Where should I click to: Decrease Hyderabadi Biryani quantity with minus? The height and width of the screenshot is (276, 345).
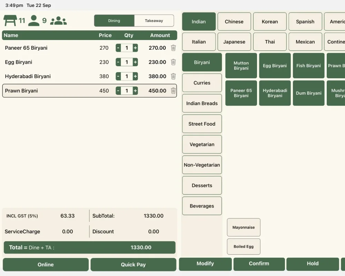pos(118,76)
